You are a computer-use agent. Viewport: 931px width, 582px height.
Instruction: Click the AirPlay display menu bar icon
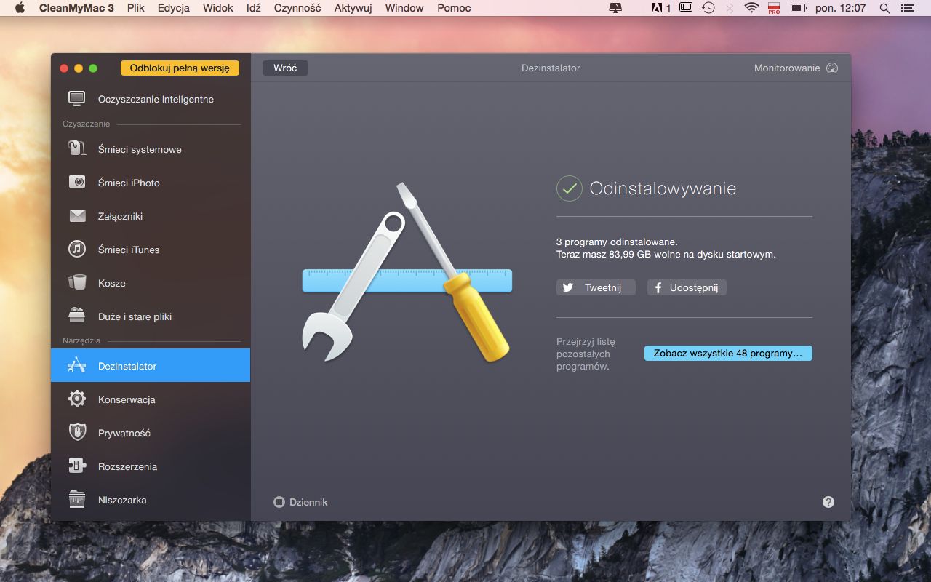[615, 8]
